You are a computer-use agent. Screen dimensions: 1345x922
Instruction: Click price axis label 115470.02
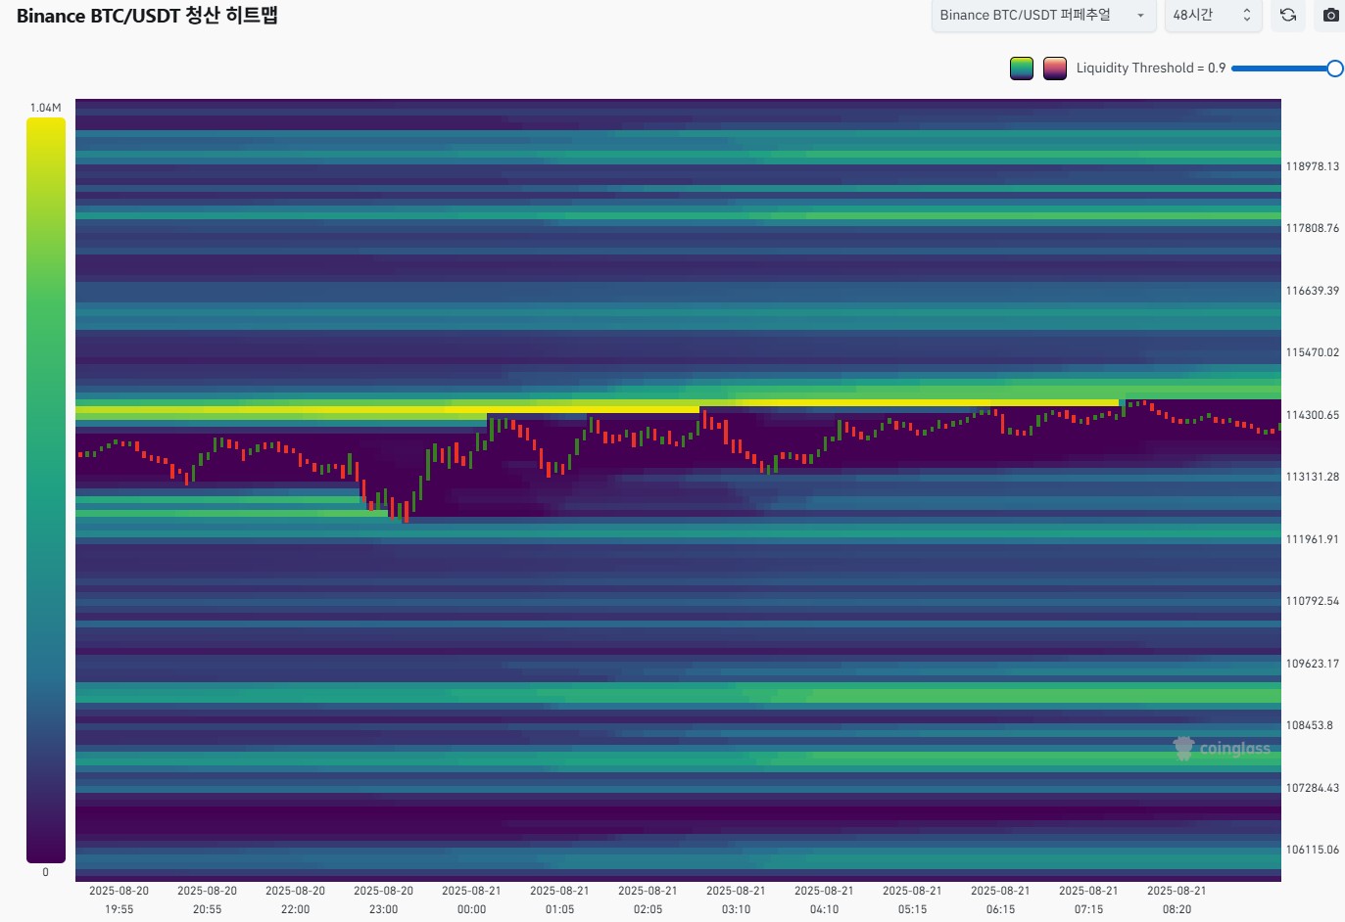[x=1313, y=352]
